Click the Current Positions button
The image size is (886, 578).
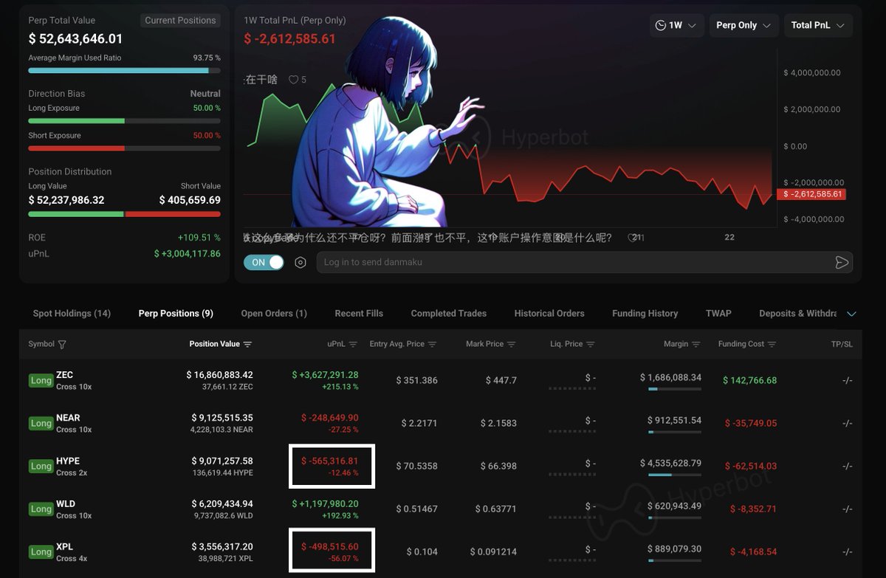(x=180, y=21)
